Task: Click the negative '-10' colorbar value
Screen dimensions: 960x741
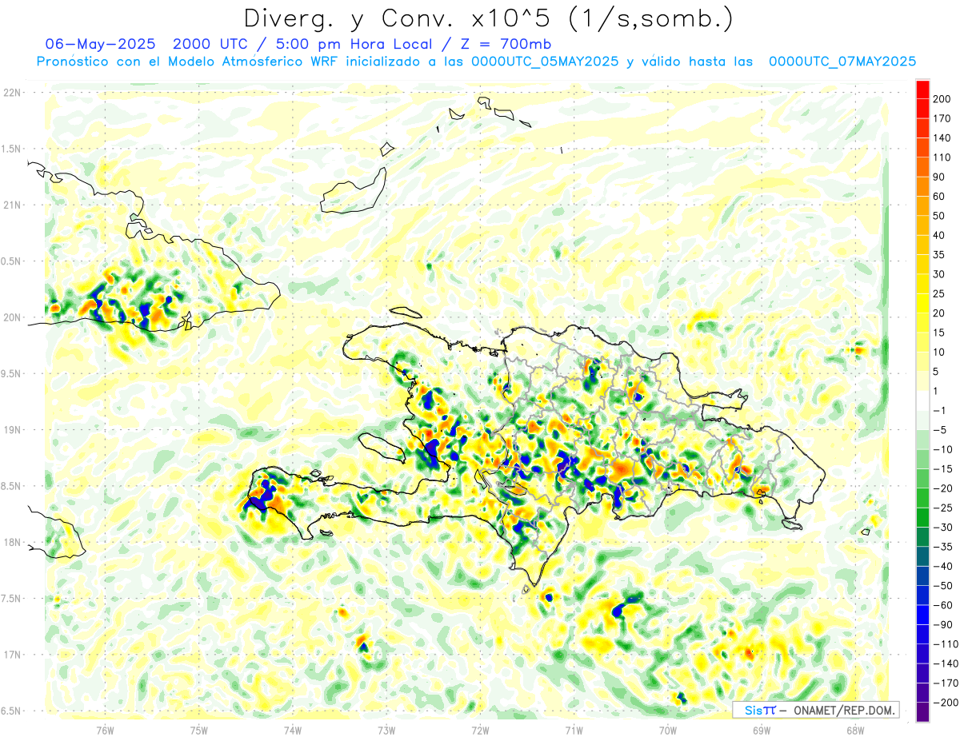Action: click(943, 449)
